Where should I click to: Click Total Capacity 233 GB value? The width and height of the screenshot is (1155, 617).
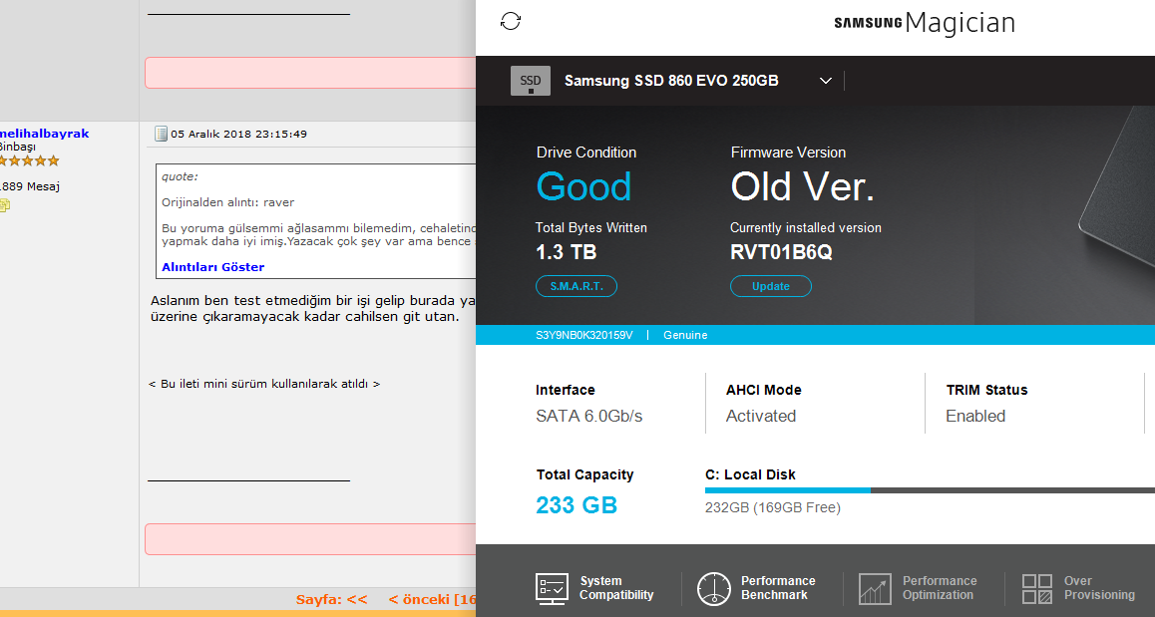[577, 505]
